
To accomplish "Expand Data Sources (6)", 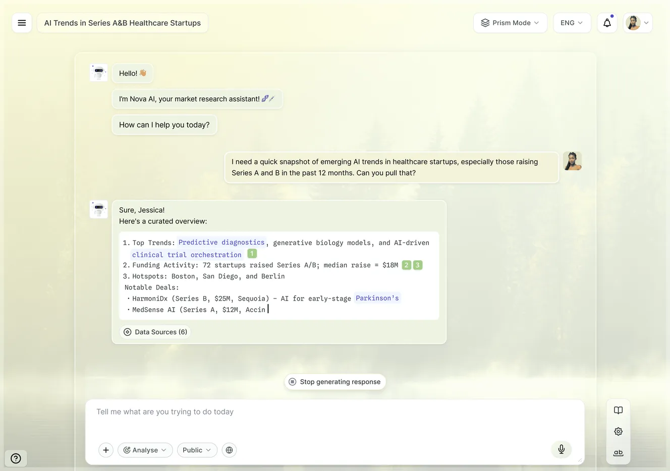I will click(x=155, y=332).
